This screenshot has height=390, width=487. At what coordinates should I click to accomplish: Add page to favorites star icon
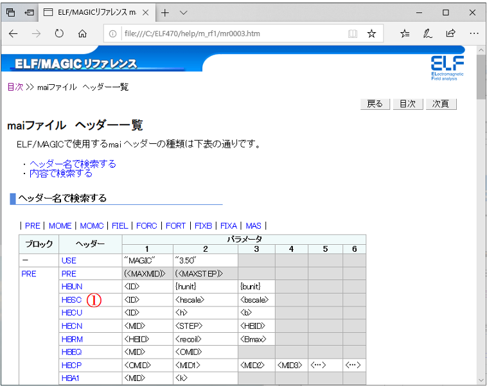click(x=371, y=33)
